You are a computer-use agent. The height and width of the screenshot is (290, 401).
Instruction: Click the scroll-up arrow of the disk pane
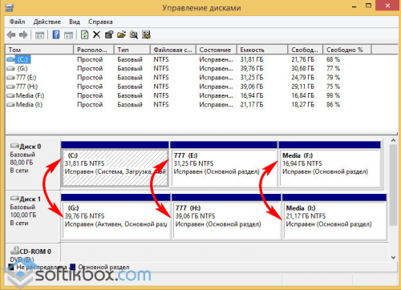point(393,140)
